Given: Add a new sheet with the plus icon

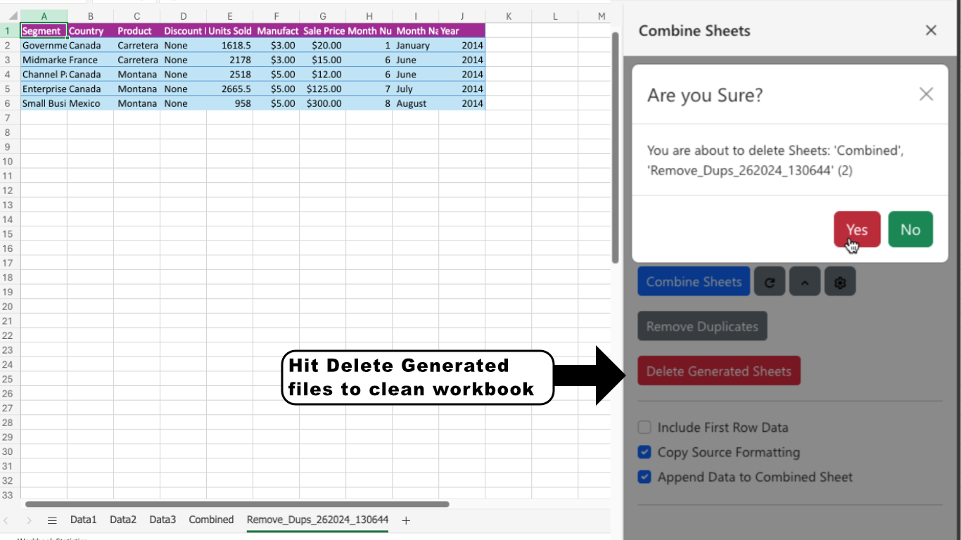Looking at the screenshot, I should [x=406, y=520].
